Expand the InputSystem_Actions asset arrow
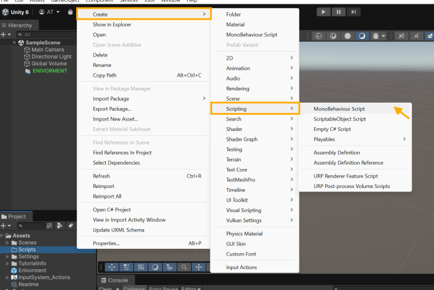 [7, 277]
